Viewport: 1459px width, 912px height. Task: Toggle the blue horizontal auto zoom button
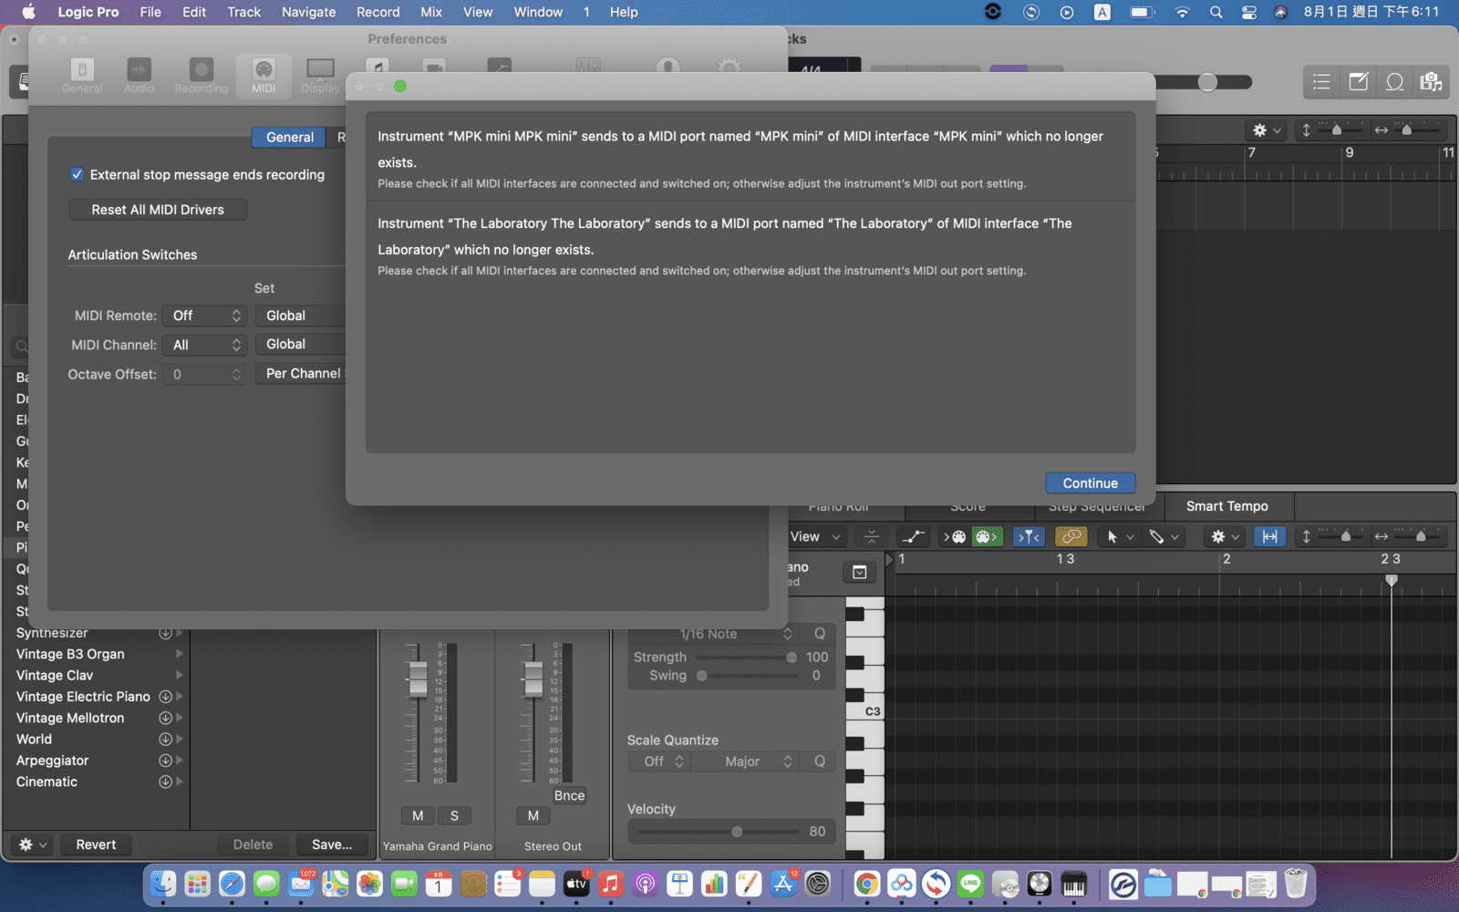tap(1269, 536)
